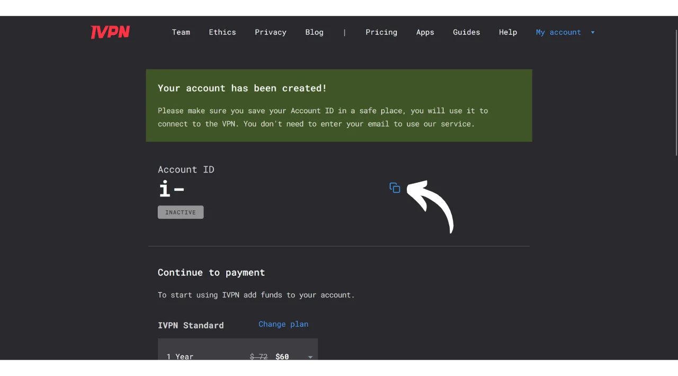
Task: Visit the Blog
Action: [x=314, y=32]
